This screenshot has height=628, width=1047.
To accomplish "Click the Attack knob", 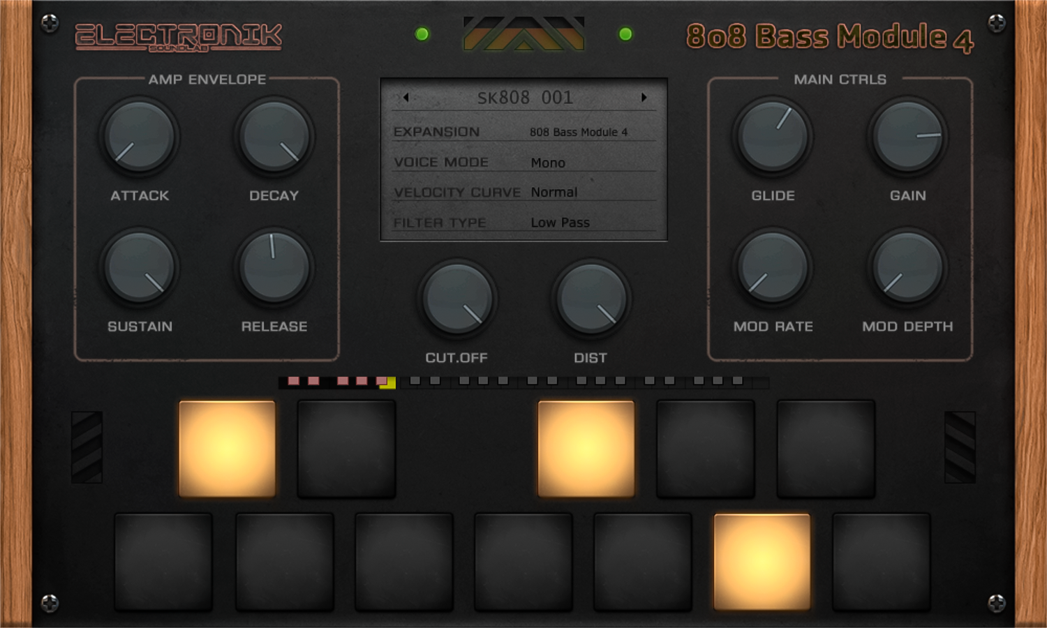I will [x=140, y=136].
